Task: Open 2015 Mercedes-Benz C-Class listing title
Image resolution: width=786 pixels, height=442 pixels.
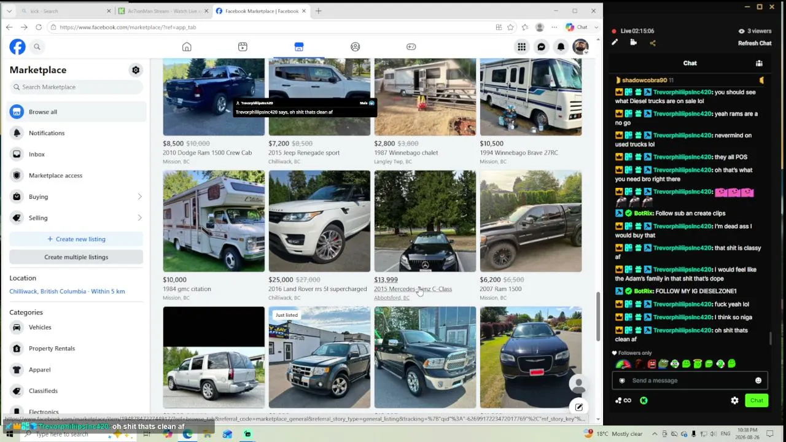Action: pos(413,289)
